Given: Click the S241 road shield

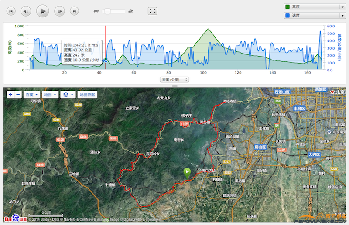Looking at the screenshot, I should (x=56, y=120).
